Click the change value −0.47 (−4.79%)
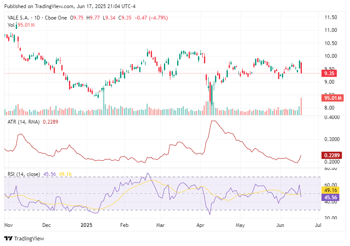 151,18
